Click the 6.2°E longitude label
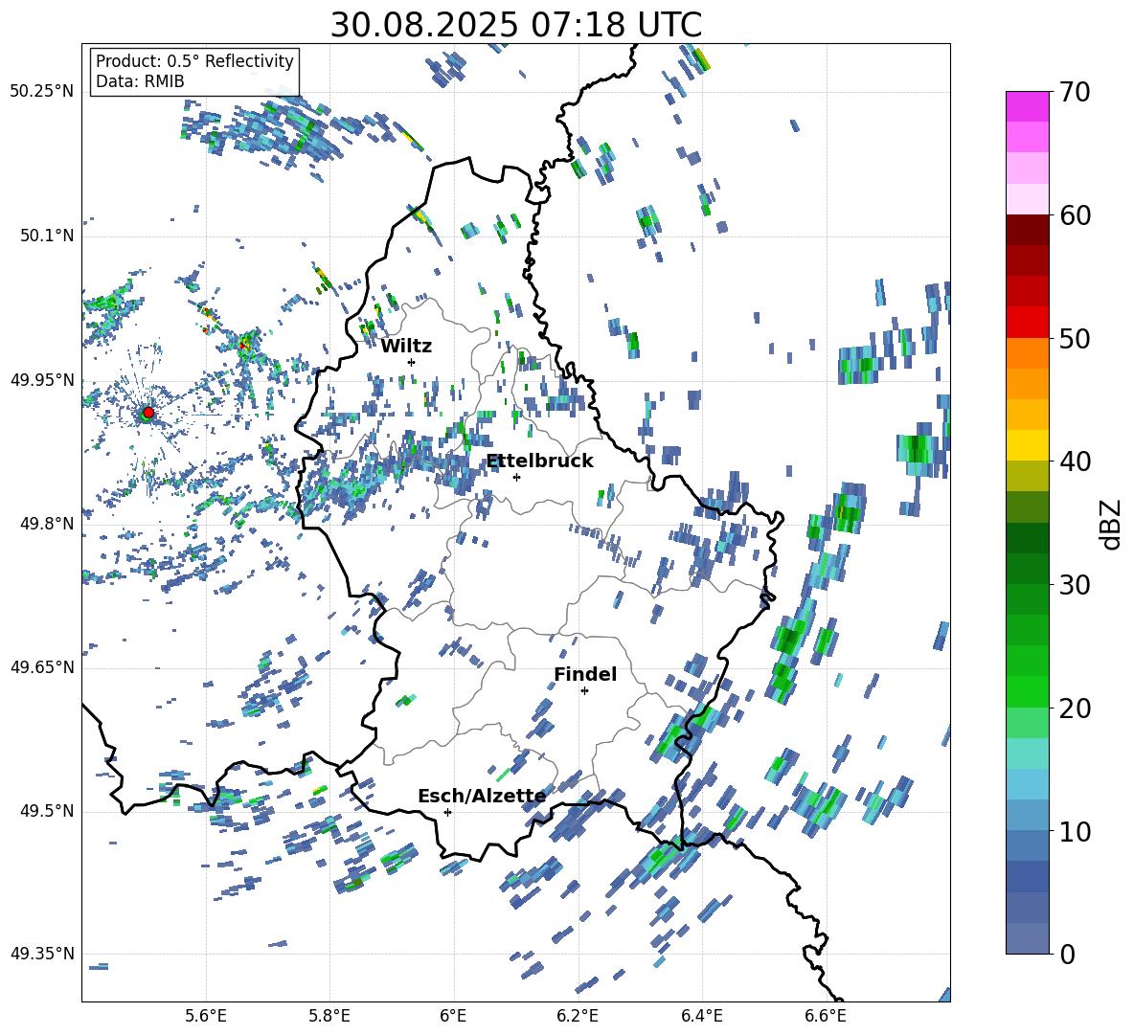Viewport: 1134px width, 1035px height. tap(578, 1017)
